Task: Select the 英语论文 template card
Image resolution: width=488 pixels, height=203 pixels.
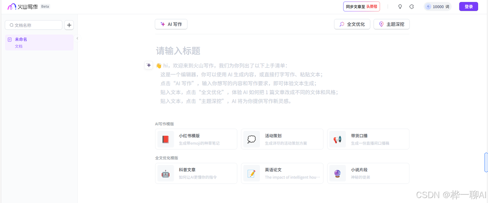Action: 282,173
